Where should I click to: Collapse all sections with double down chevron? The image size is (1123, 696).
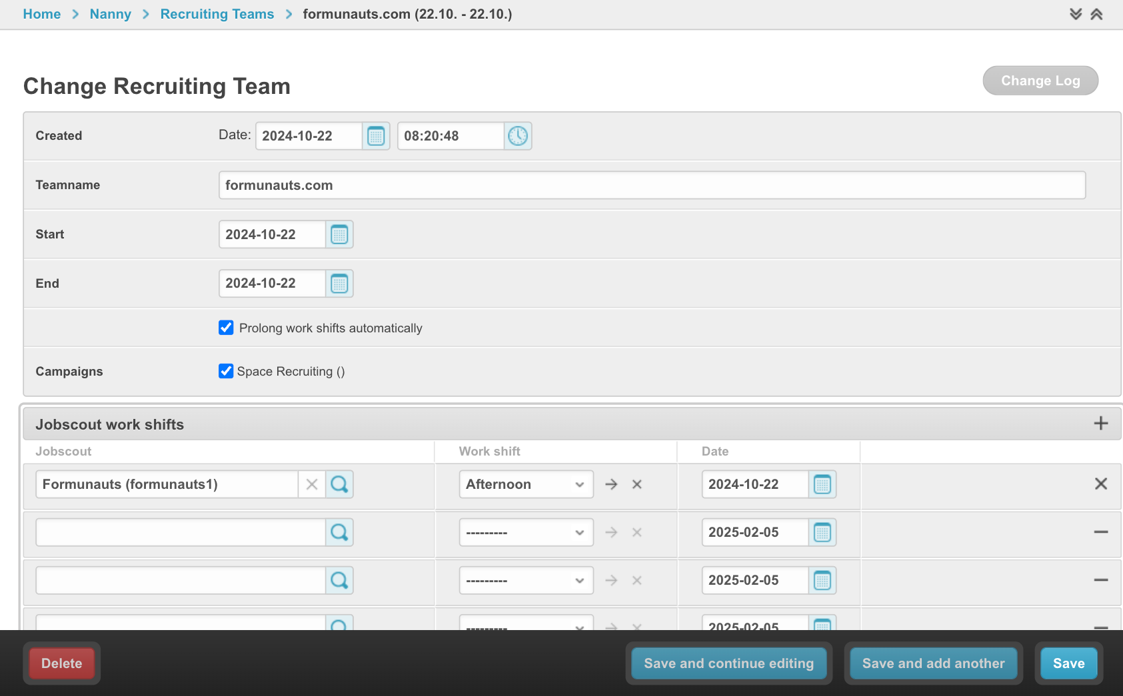(1076, 14)
